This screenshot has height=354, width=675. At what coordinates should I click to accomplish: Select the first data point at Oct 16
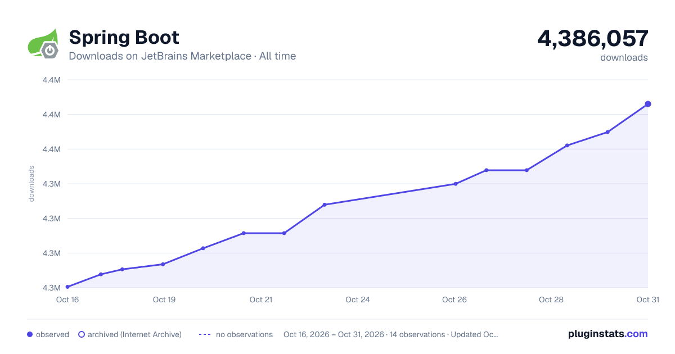click(67, 287)
